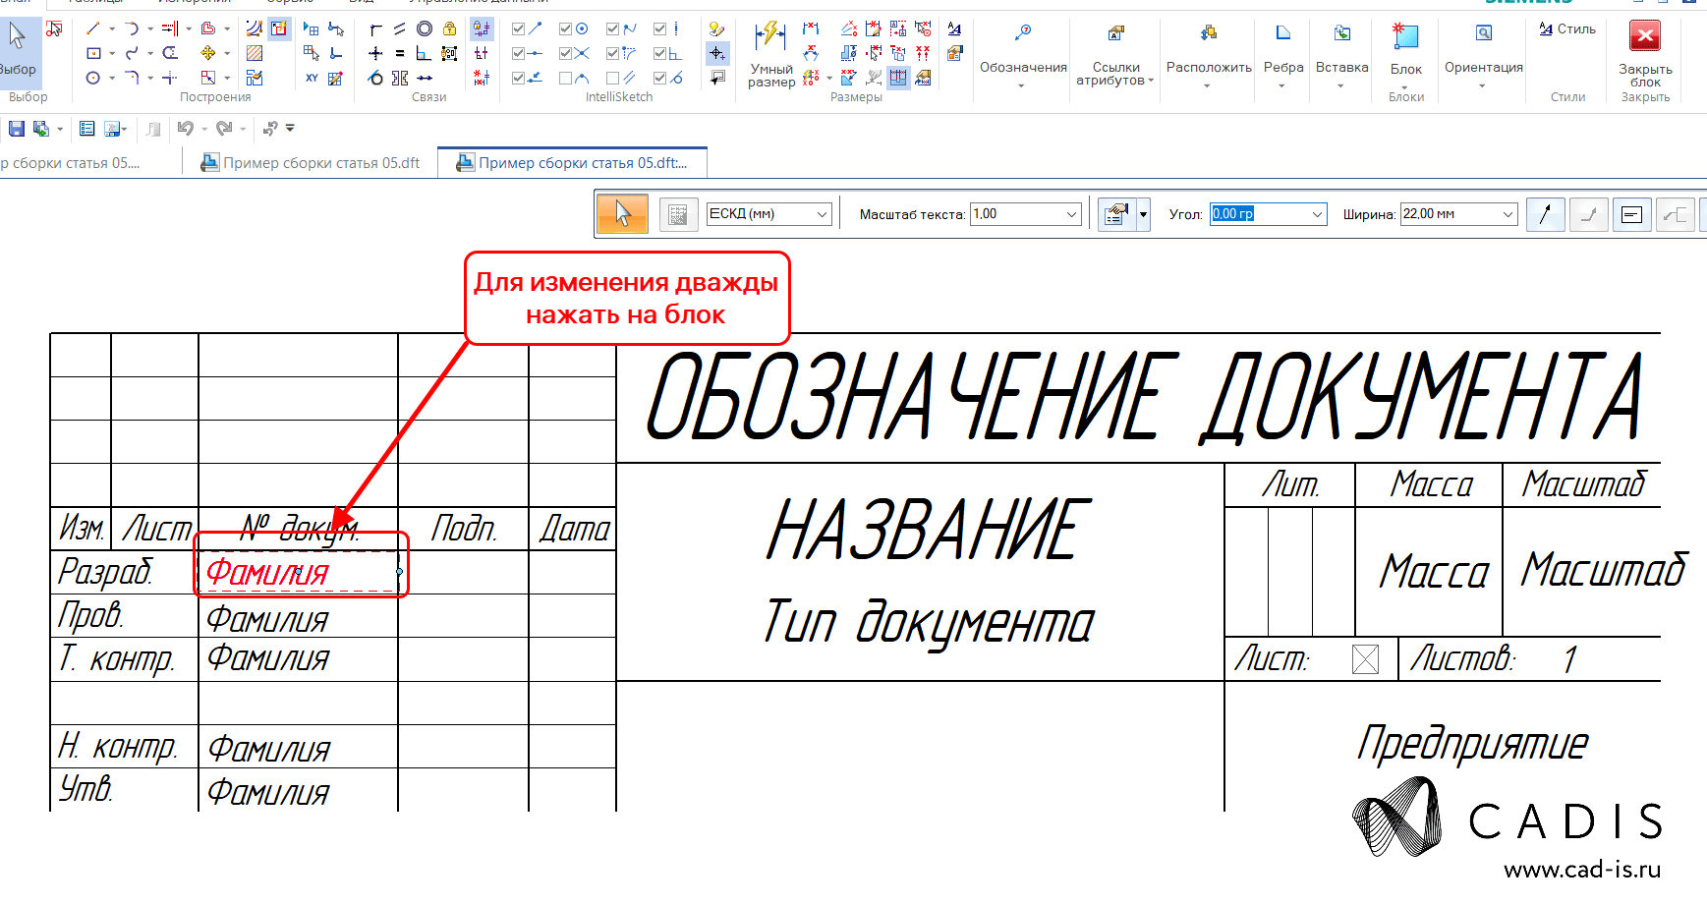The height and width of the screenshot is (905, 1707).
Task: Choose the Rectangle tool icon
Action: click(x=93, y=53)
